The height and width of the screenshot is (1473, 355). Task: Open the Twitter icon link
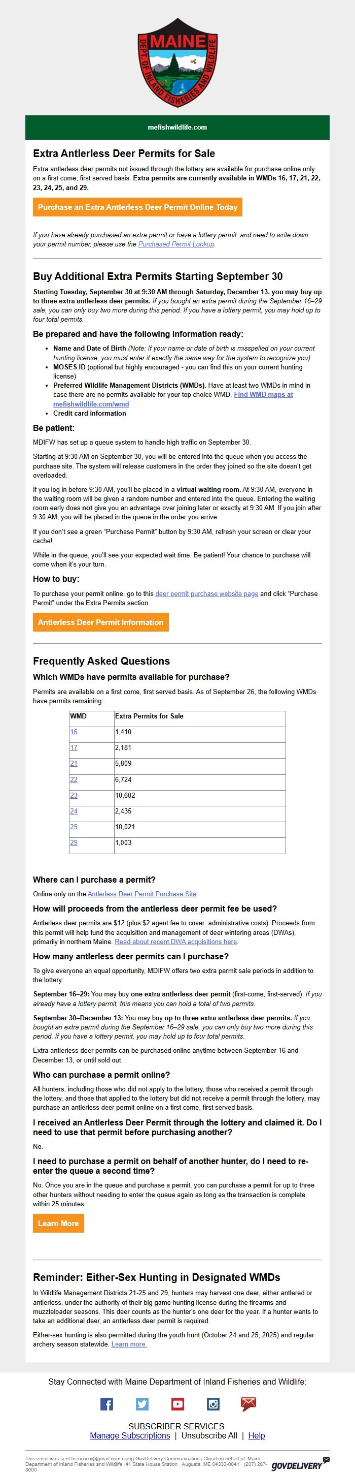[142, 1404]
